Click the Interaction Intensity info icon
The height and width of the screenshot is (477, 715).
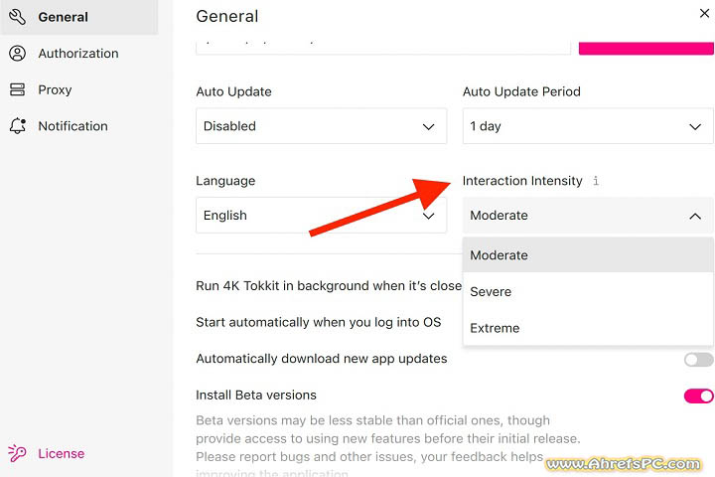[596, 181]
